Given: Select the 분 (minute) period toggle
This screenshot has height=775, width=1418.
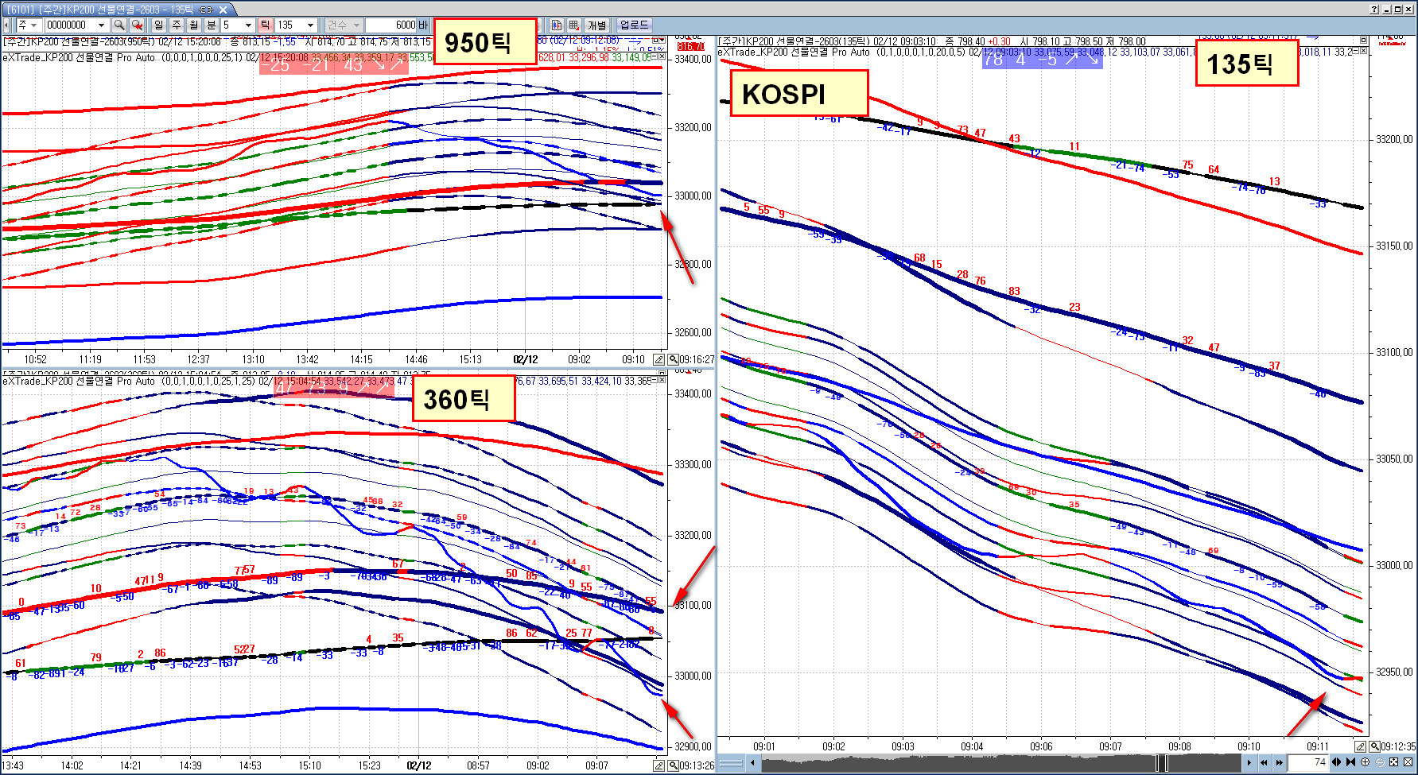Looking at the screenshot, I should click(x=212, y=25).
